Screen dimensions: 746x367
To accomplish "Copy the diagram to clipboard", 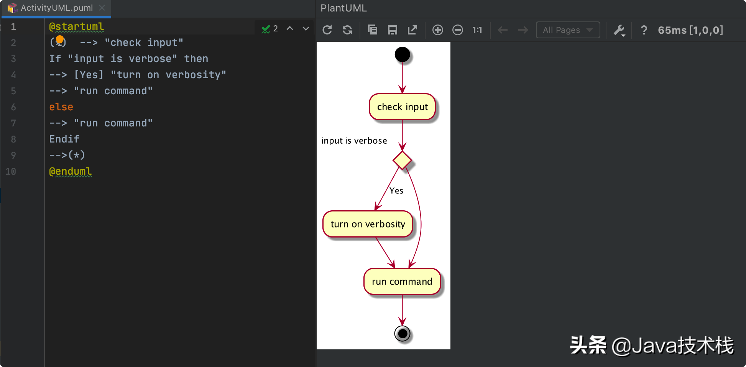I will click(x=373, y=30).
